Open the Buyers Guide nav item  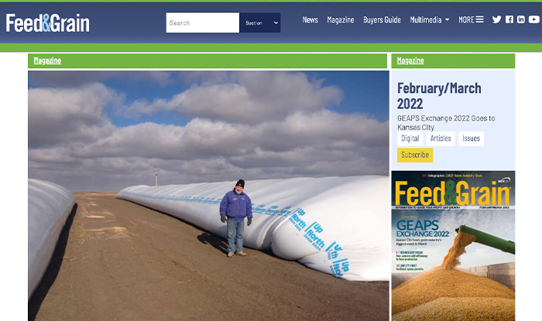coord(382,20)
